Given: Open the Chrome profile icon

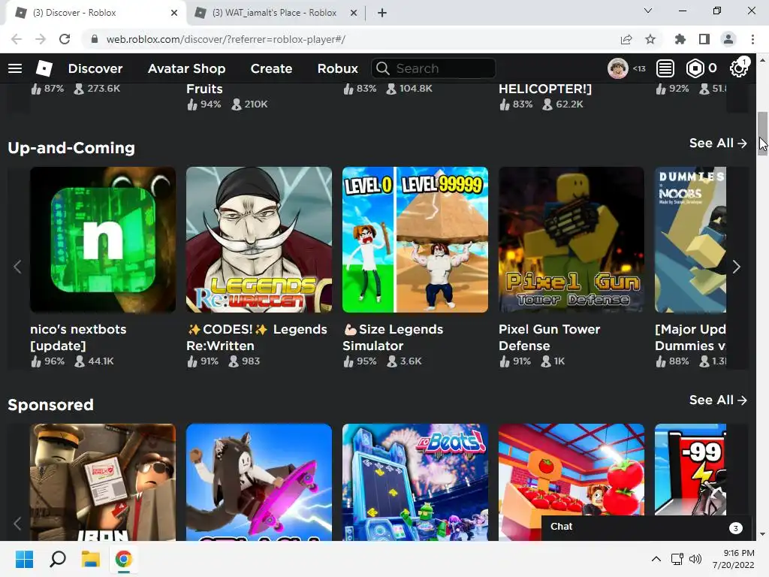Looking at the screenshot, I should coord(728,39).
